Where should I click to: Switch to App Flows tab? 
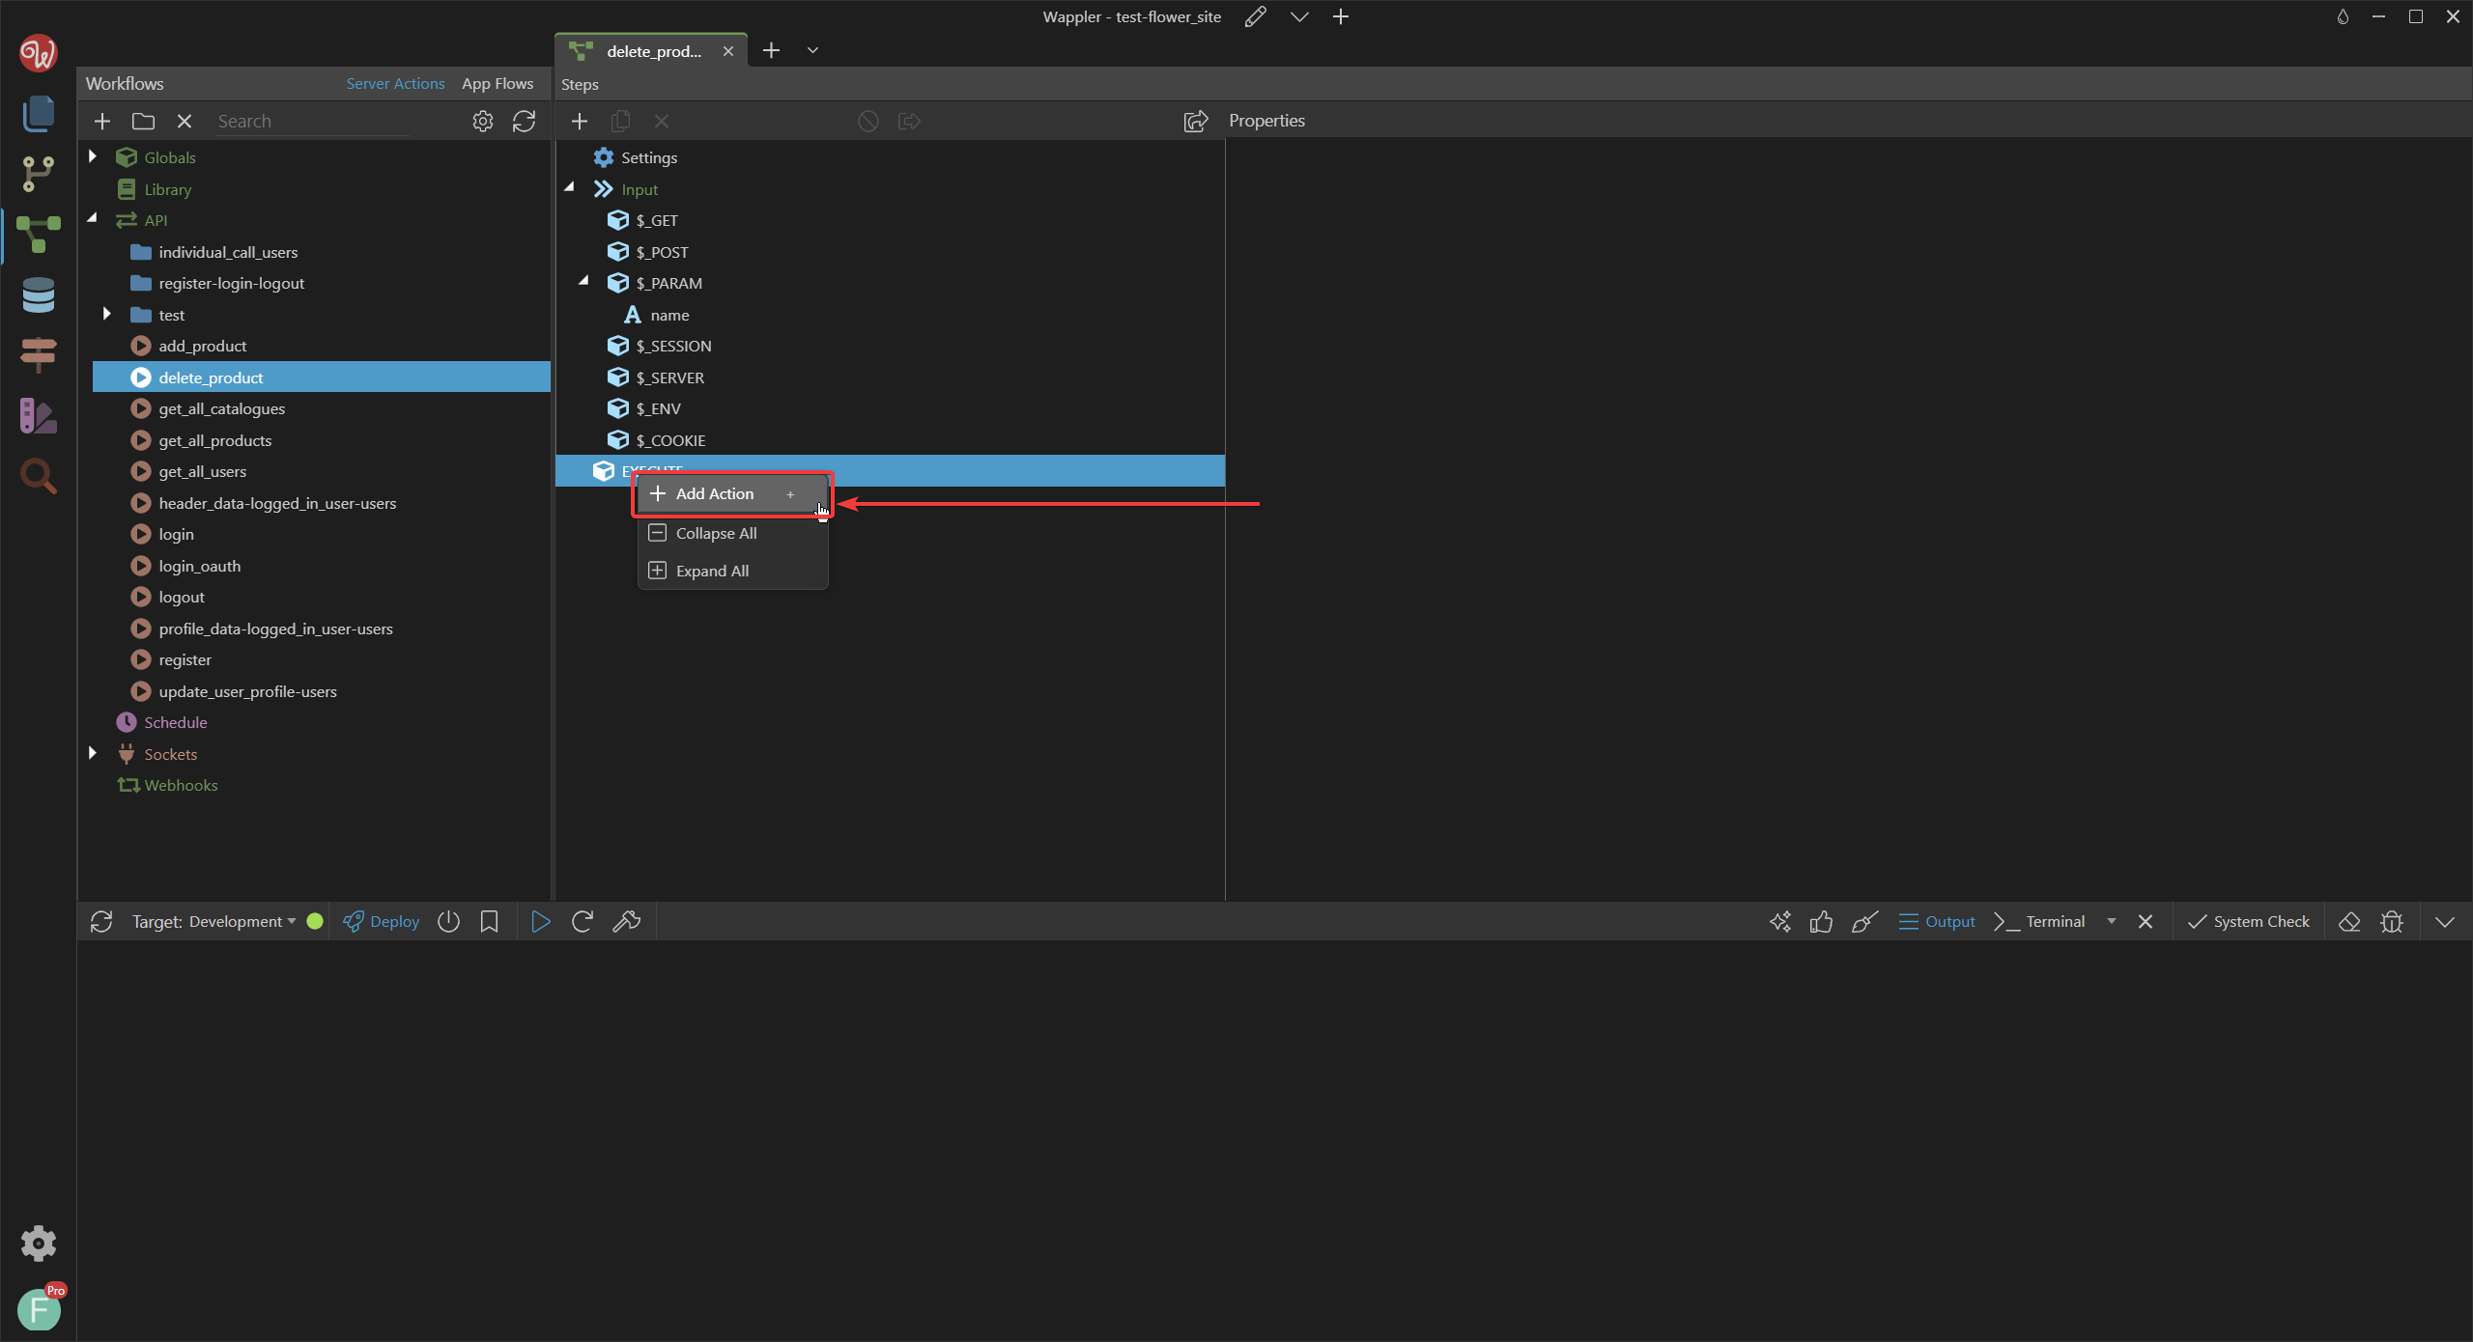pyautogui.click(x=497, y=84)
